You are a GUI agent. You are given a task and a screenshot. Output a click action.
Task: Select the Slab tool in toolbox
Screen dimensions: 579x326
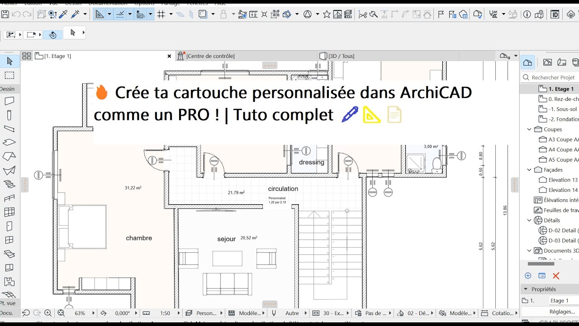click(9, 143)
